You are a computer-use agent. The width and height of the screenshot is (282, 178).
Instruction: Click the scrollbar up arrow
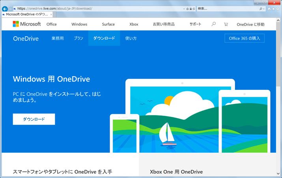click(278, 20)
